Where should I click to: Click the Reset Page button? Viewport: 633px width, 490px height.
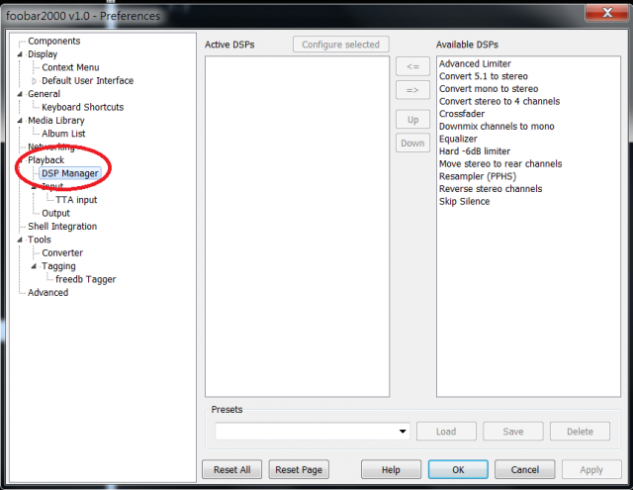click(299, 470)
